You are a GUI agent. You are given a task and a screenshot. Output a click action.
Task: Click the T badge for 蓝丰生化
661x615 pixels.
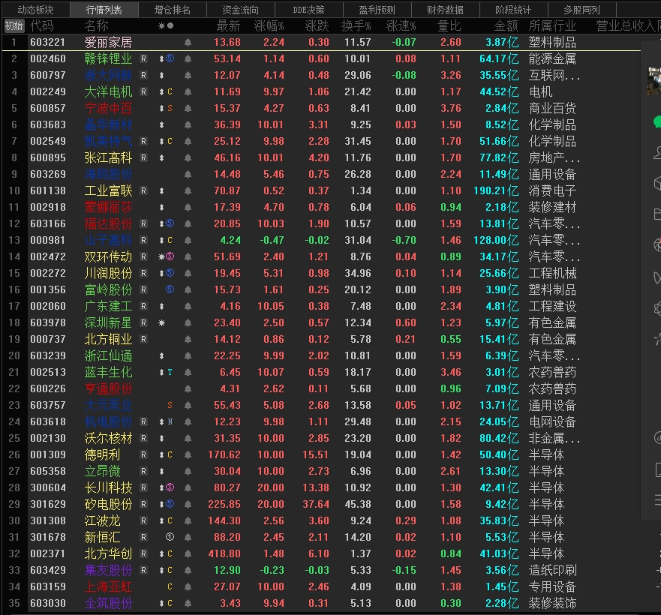[x=170, y=372]
